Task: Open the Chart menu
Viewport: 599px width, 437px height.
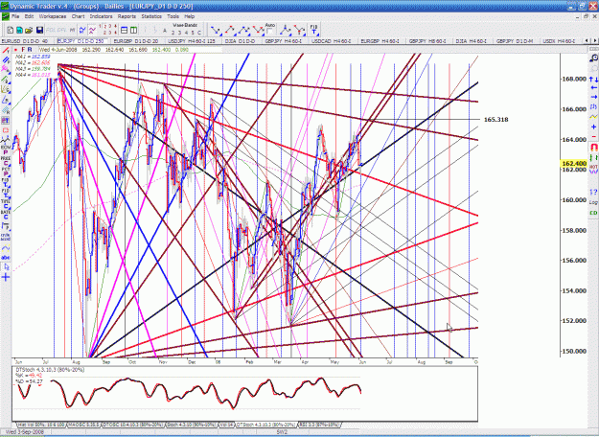Action: (78, 16)
